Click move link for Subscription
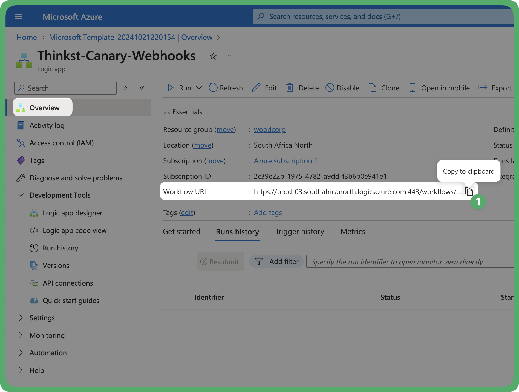Screen dimensions: 519x392 pos(215,161)
